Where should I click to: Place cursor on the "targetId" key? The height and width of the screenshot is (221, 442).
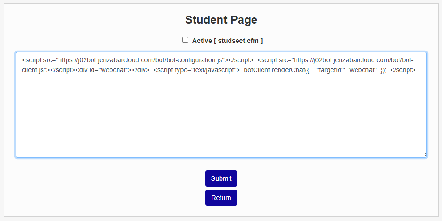pyautogui.click(x=330, y=70)
